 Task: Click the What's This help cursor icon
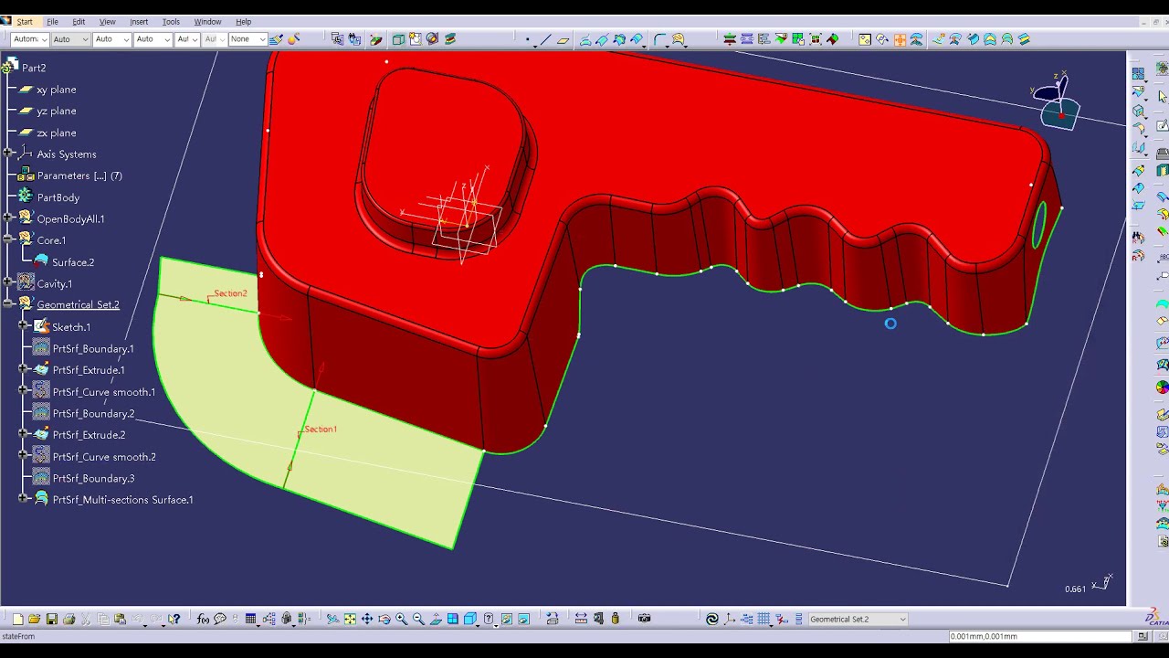174,619
